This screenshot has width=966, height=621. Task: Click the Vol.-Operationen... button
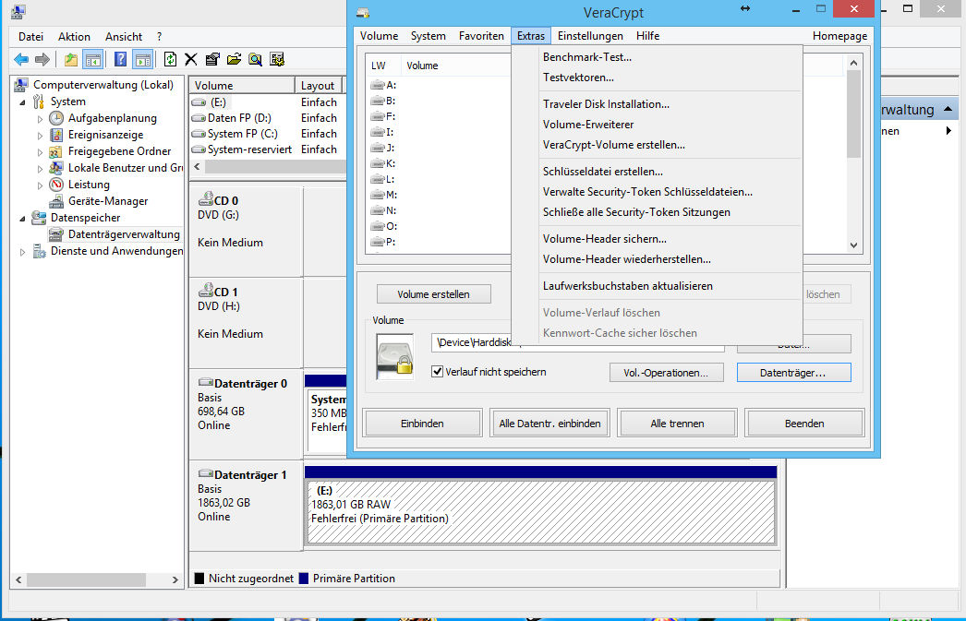point(666,373)
